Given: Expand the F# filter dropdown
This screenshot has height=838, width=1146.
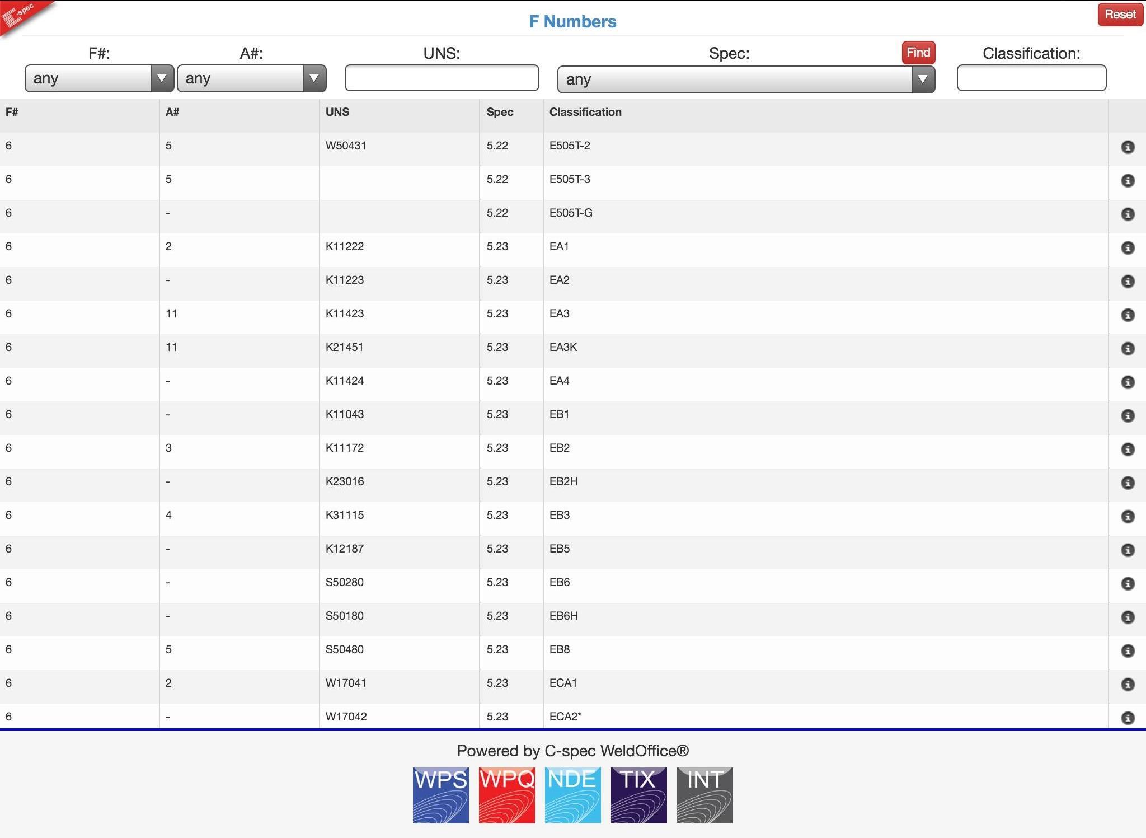Looking at the screenshot, I should coord(100,78).
